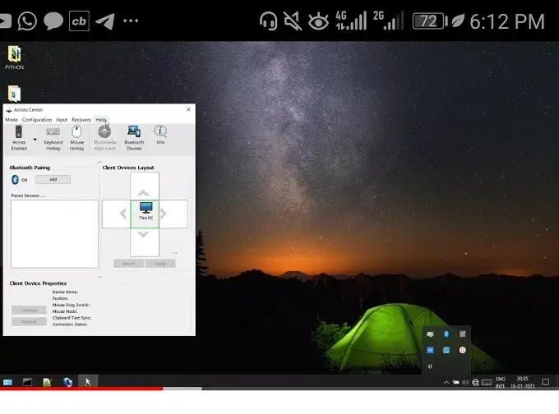Click the Multimedia Keys Input icon

tap(104, 138)
